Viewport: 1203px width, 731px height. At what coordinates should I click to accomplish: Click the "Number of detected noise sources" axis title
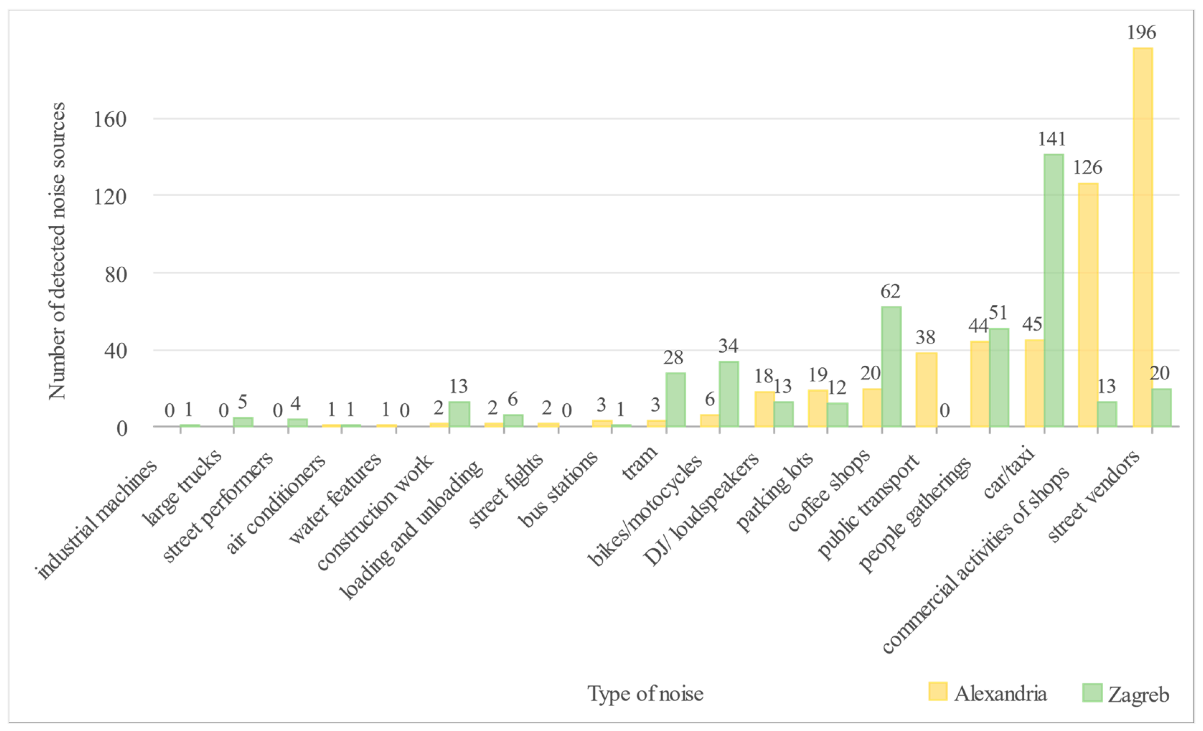57,251
